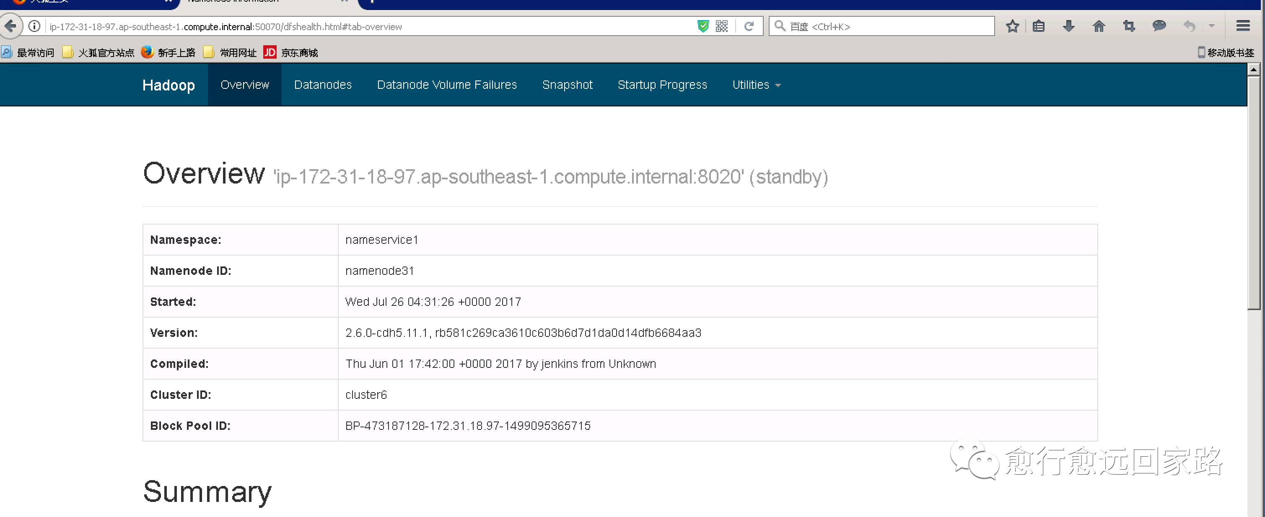Click the Namenode ID: label cell
This screenshot has height=517, width=1265.
pyautogui.click(x=241, y=271)
